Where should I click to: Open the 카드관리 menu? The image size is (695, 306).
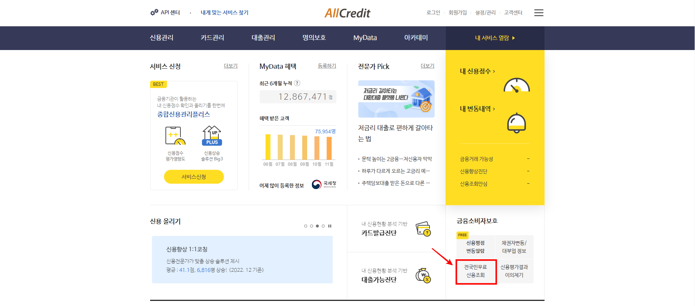click(213, 38)
